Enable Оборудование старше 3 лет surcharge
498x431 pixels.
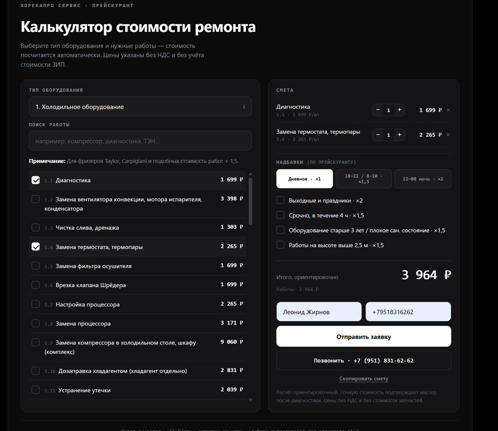pyautogui.click(x=281, y=230)
